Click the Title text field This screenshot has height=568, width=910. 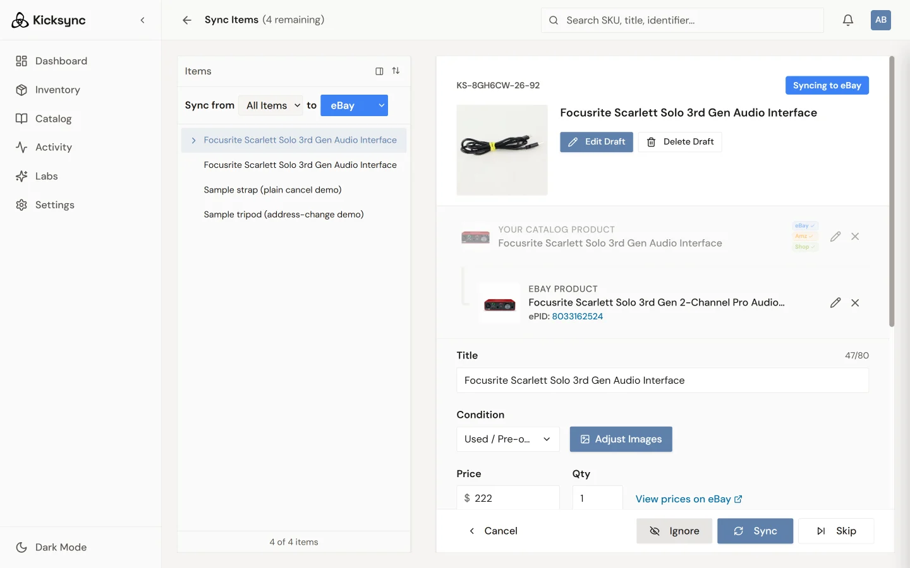click(663, 381)
